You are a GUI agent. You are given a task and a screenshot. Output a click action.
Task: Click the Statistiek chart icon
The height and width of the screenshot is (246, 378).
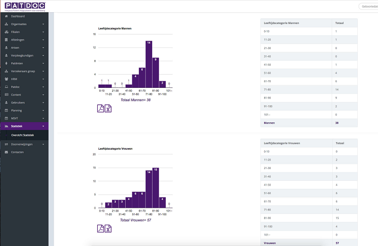click(6, 126)
